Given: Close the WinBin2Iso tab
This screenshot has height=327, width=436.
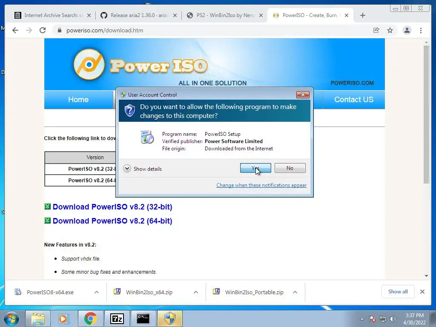Looking at the screenshot, I should click(261, 16).
